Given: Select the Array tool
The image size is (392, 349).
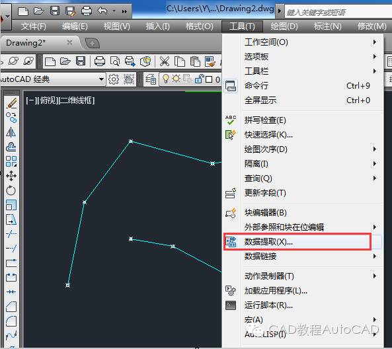Looking at the screenshot, I should tap(11, 161).
